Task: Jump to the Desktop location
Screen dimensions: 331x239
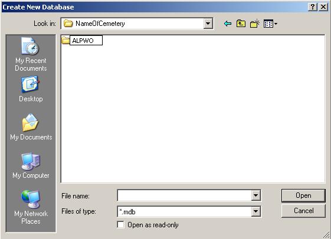Action: click(x=31, y=89)
